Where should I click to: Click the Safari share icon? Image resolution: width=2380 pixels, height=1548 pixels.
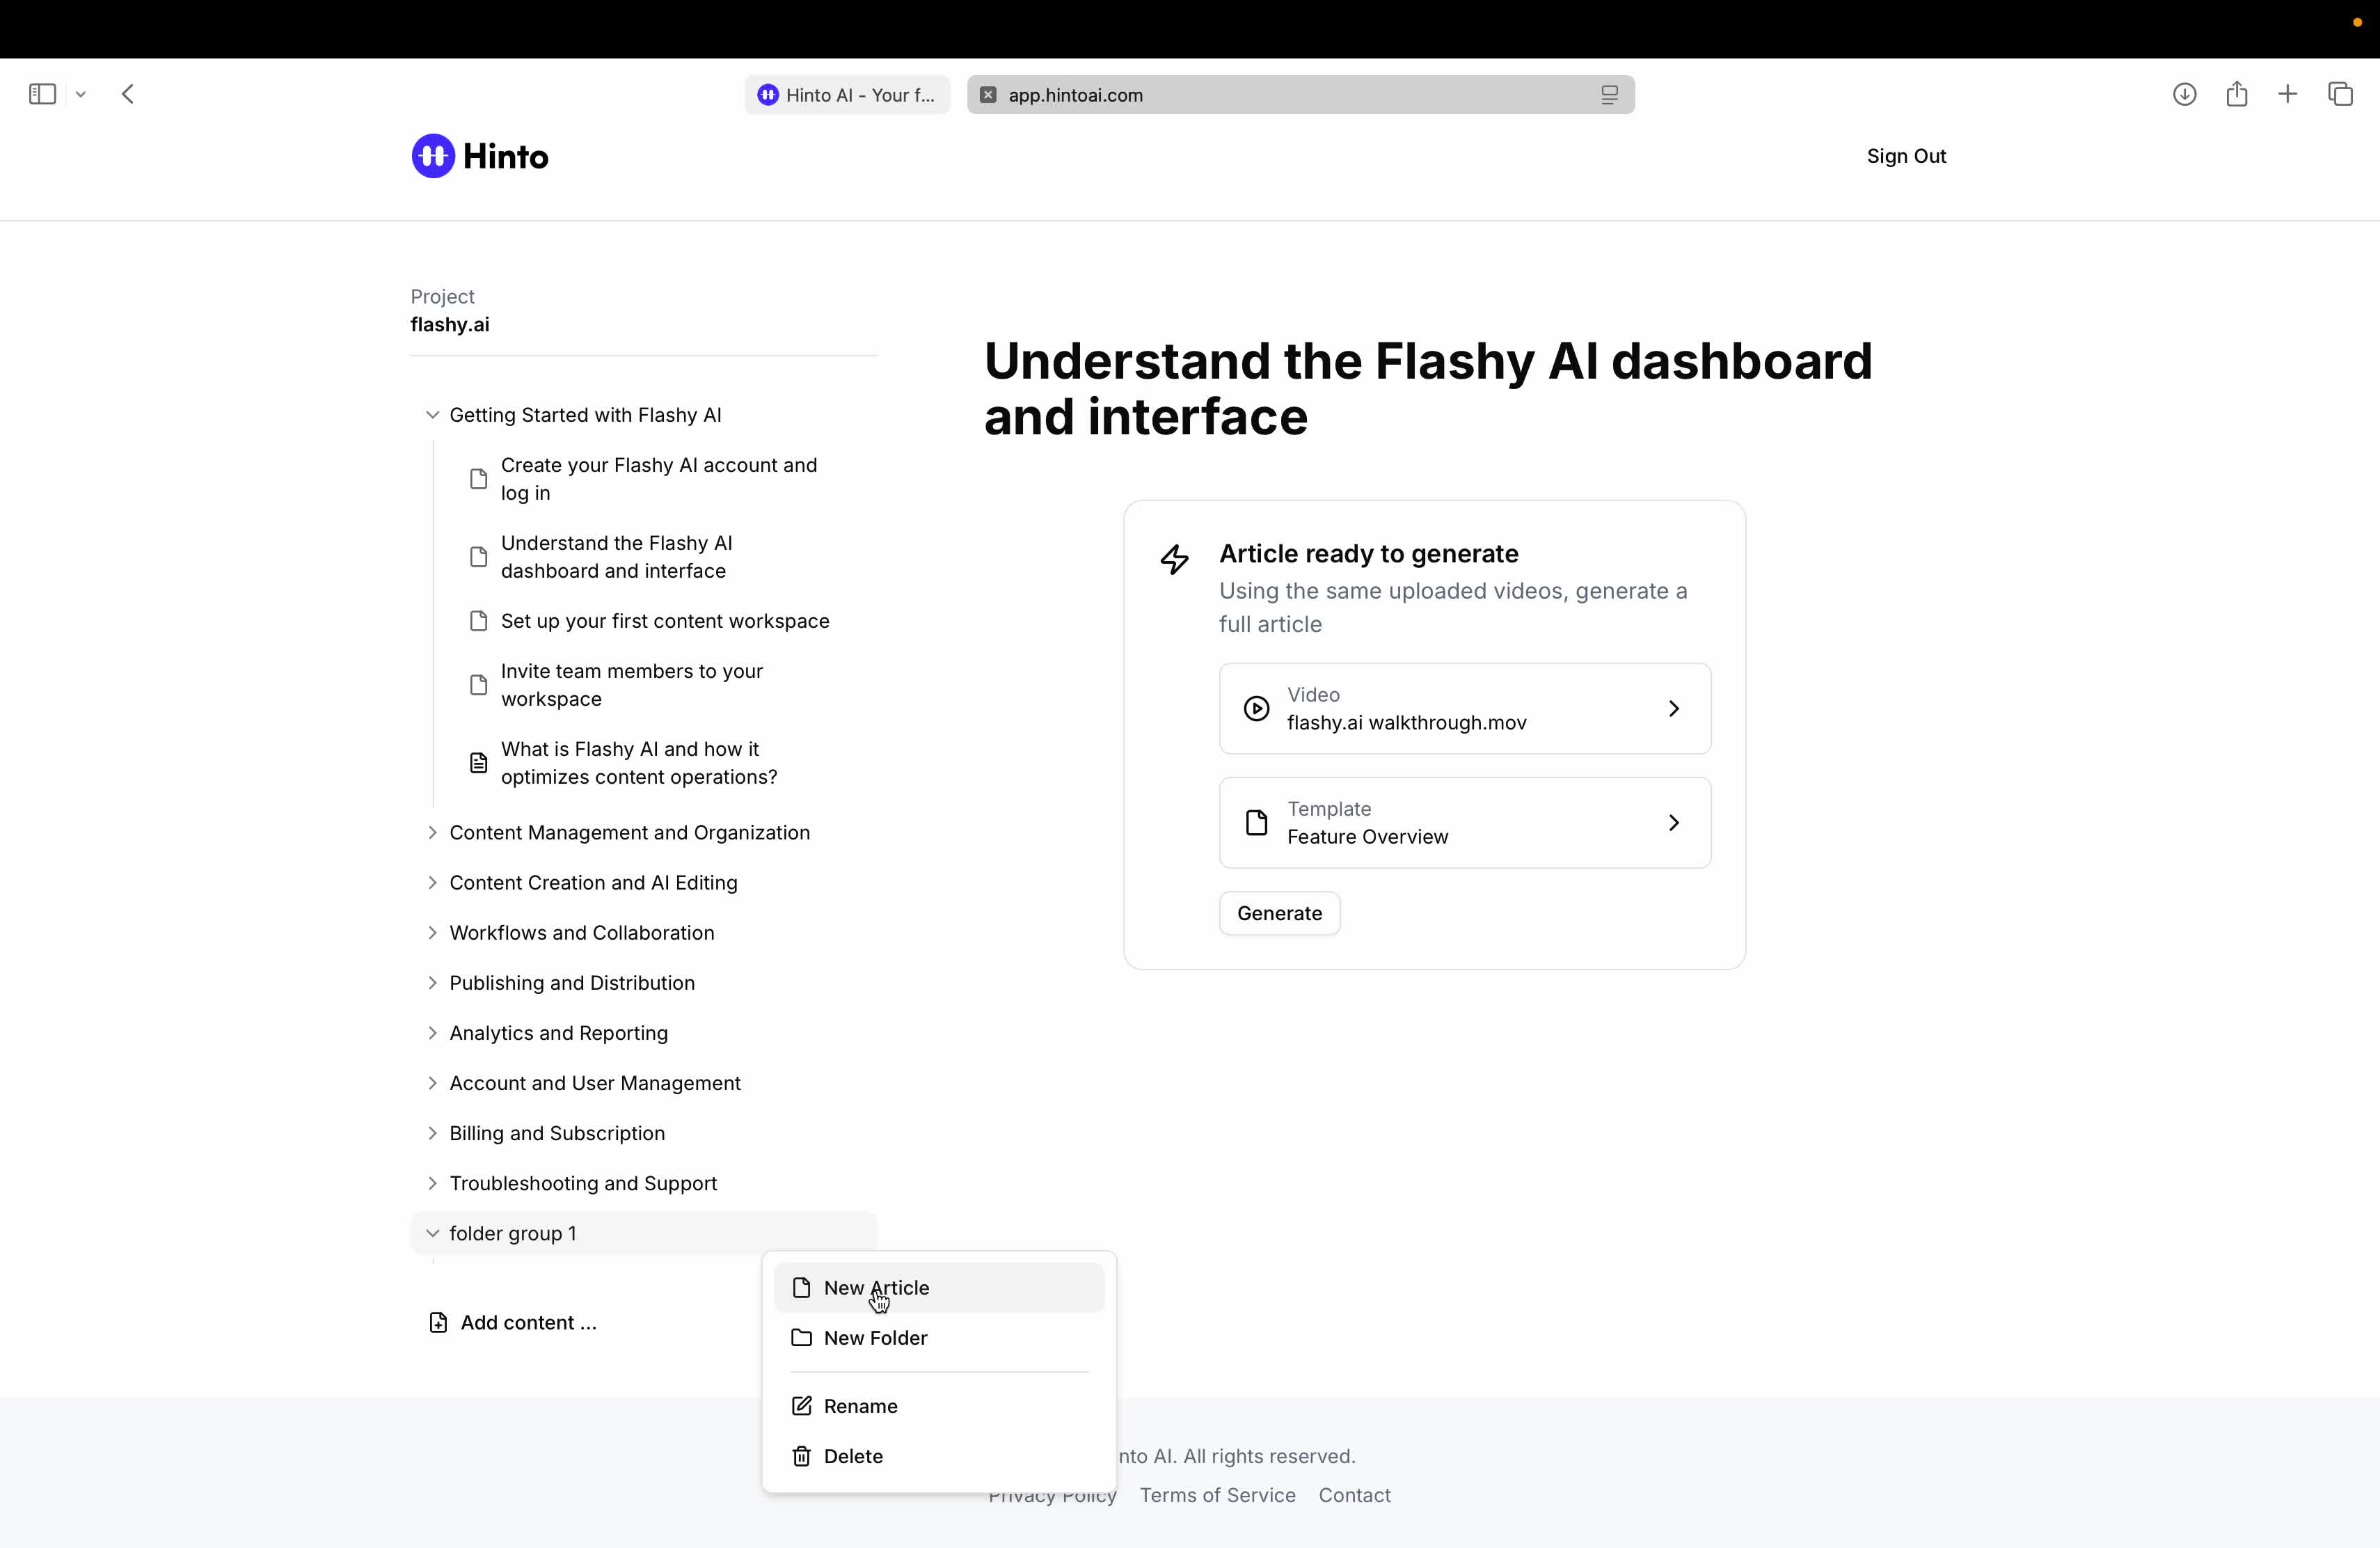2237,94
